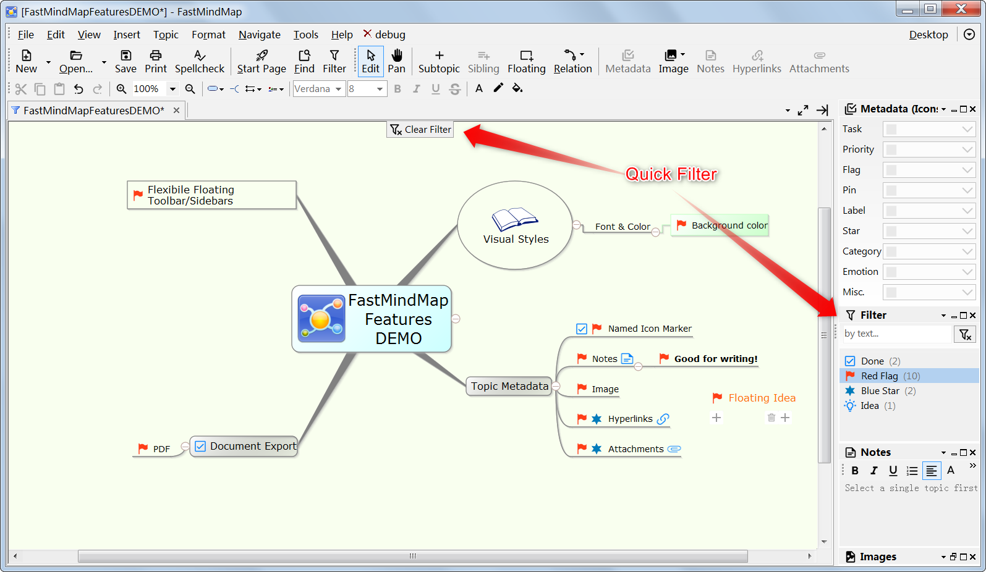Toggle checkbox on Named Icon Marker topic

point(582,329)
